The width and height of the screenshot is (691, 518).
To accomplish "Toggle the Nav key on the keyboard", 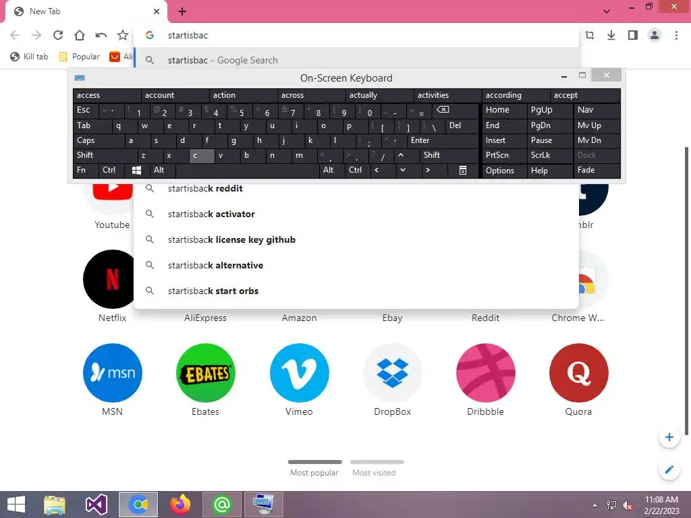I will pyautogui.click(x=597, y=110).
